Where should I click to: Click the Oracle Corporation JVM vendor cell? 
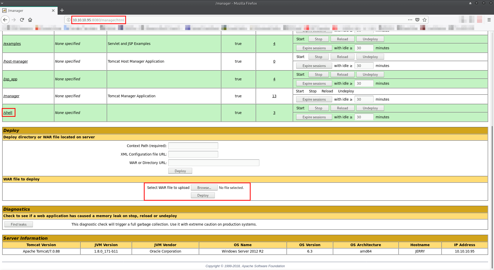[165, 251]
